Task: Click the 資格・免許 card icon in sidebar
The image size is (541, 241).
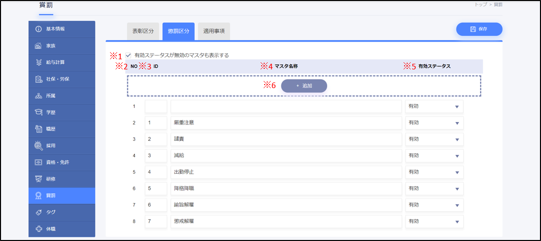Action: (39, 163)
